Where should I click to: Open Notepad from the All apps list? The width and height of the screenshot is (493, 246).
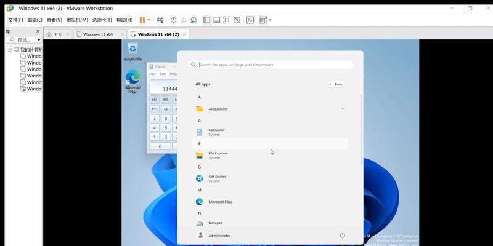(x=271, y=223)
